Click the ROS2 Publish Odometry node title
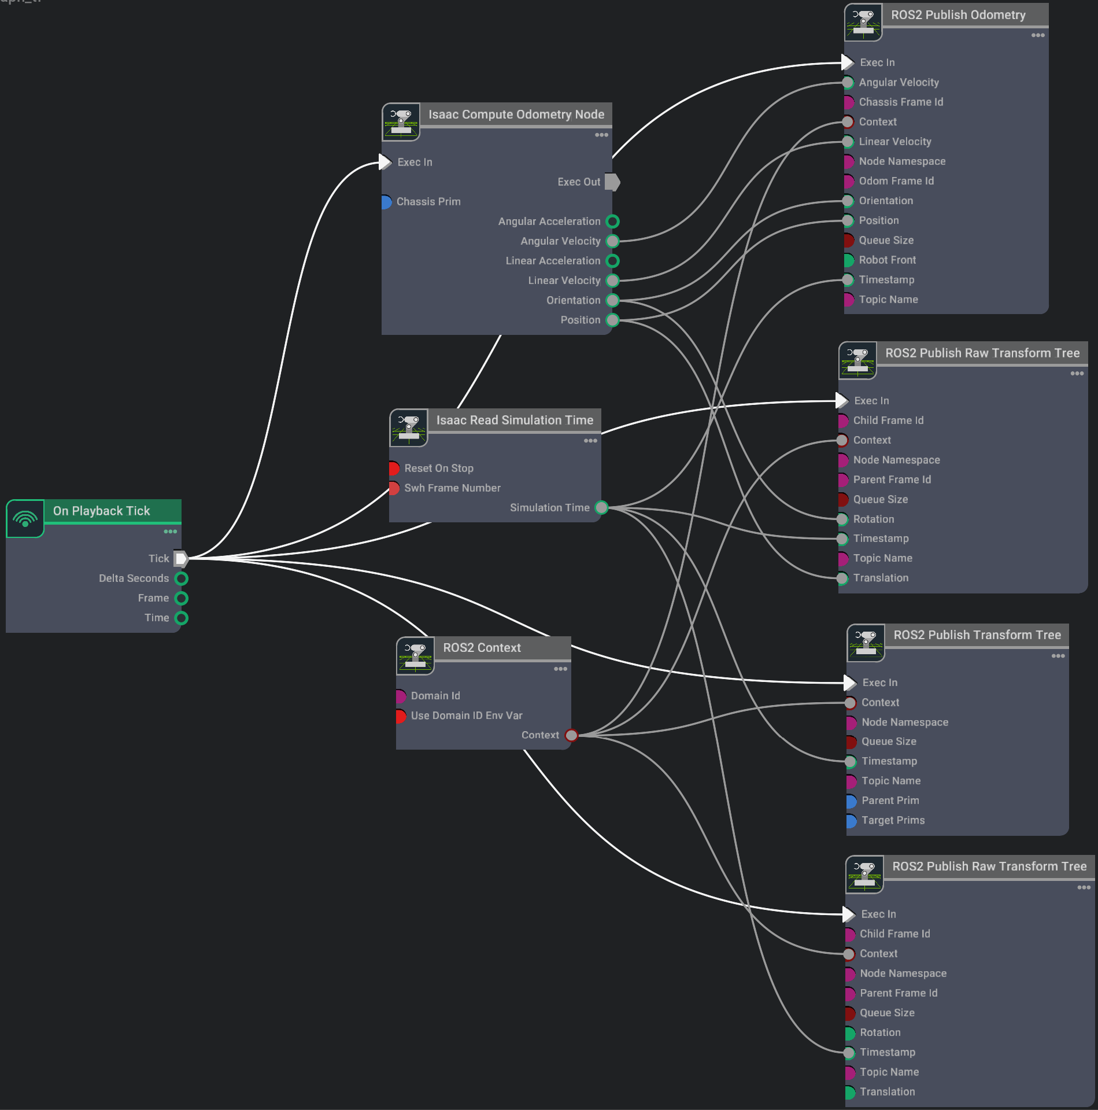The image size is (1098, 1110). coord(958,15)
